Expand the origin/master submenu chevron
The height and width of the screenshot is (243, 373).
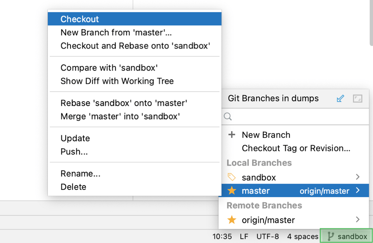[358, 219]
